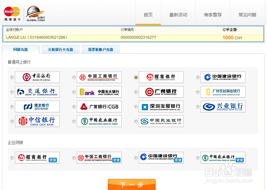Select the enterprise 招商银行 radio button
The height and width of the screenshot is (190, 267).
12,158
